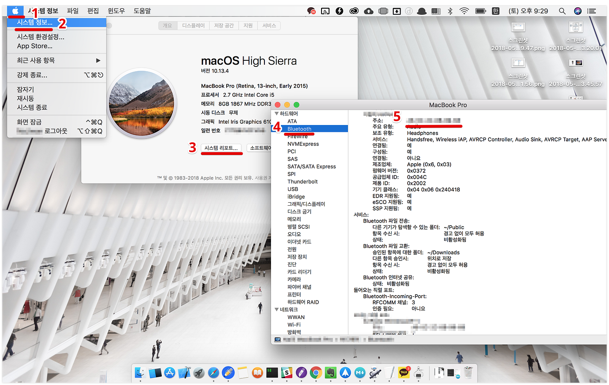Select 화면 잠금 in the Apple menu
The height and width of the screenshot is (385, 609).
pyautogui.click(x=57, y=122)
